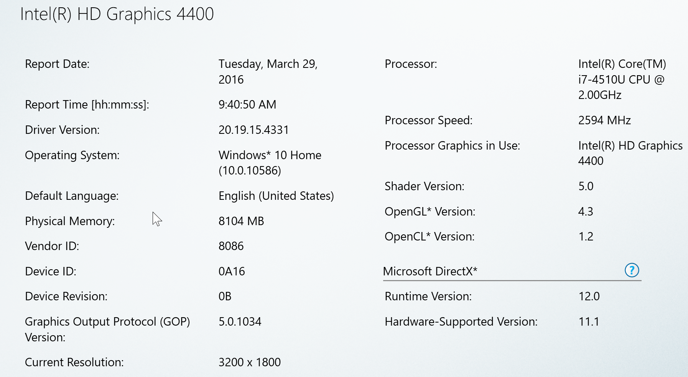The width and height of the screenshot is (688, 377).
Task: Click the Report Date label
Action: 57,64
